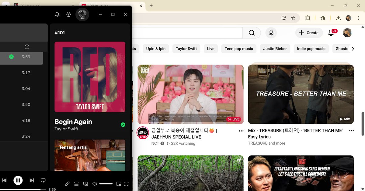Viewport: 365px width, 191px height.
Task: Toggle the saved checkmark next to Begin Again
Action: [x=123, y=125]
